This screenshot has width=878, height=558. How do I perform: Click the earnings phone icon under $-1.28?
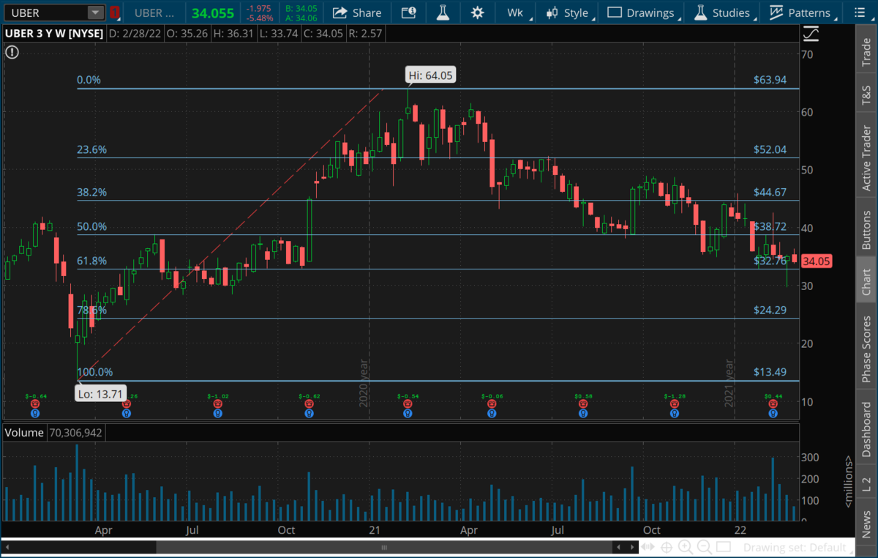click(675, 403)
